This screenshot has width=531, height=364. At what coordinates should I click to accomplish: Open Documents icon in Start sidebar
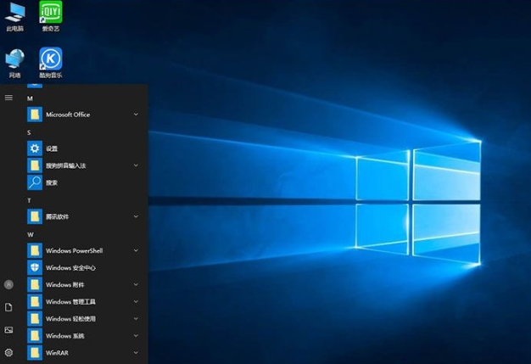(8, 307)
